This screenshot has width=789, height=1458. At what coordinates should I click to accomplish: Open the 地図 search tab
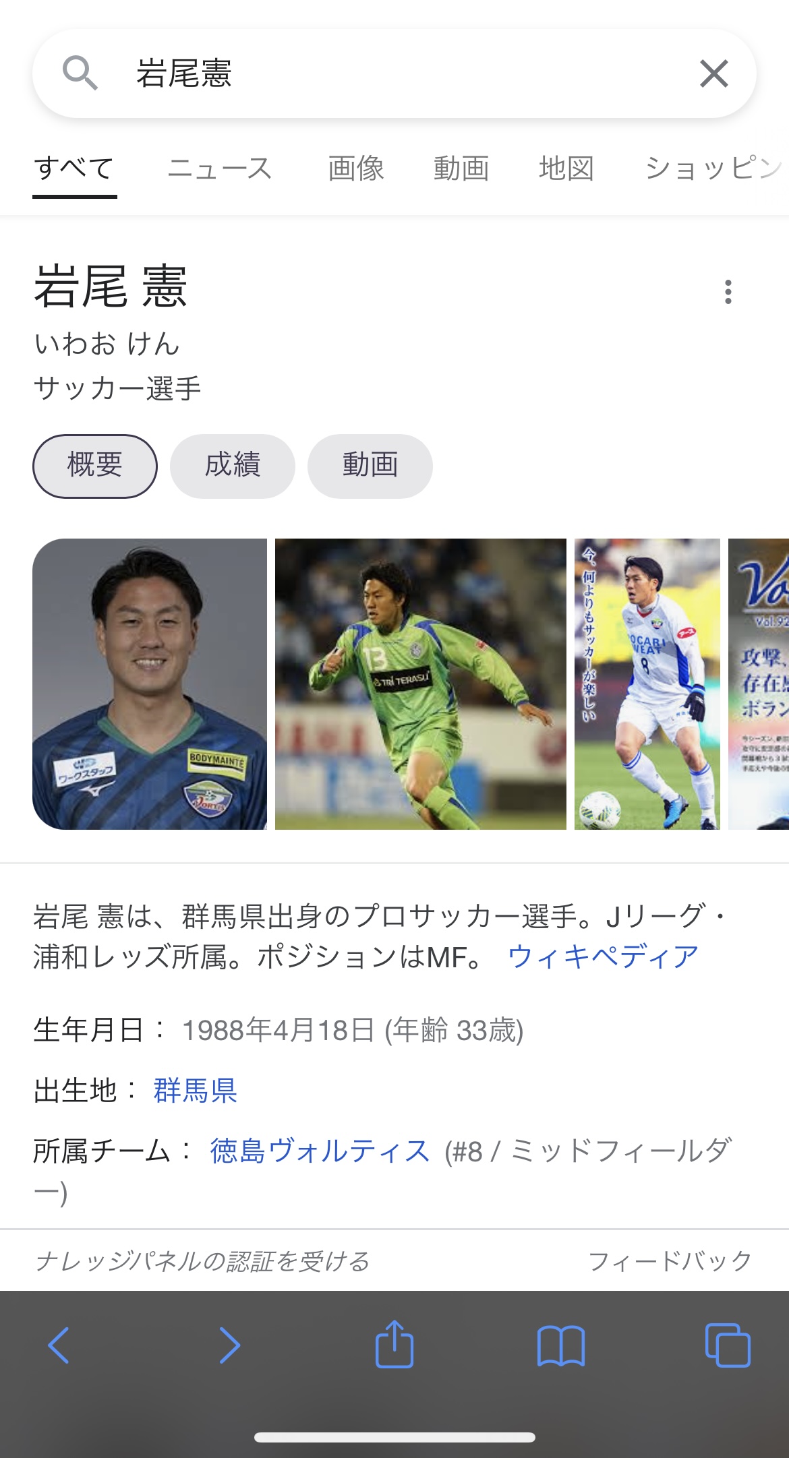click(x=566, y=168)
